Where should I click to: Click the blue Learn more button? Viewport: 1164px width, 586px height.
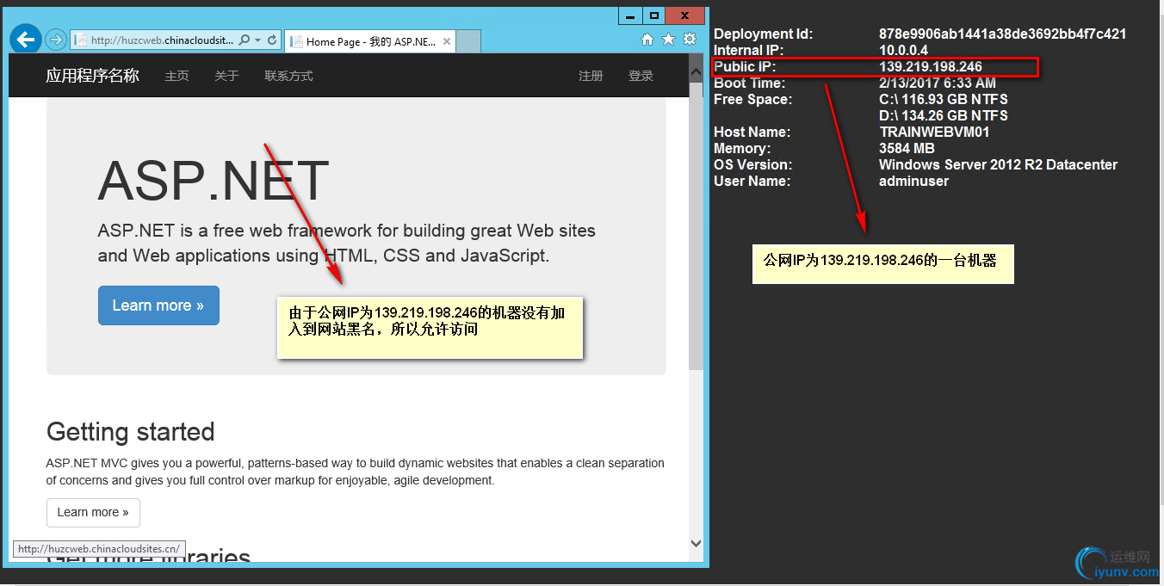158,305
